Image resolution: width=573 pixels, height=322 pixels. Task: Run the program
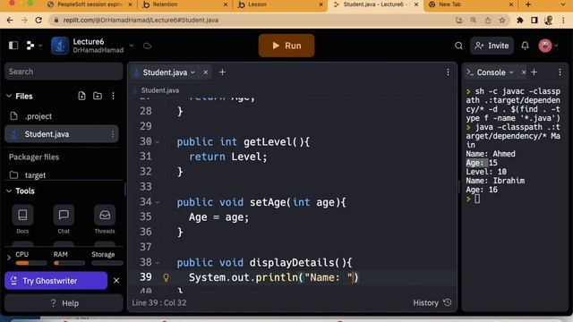pyautogui.click(x=286, y=46)
